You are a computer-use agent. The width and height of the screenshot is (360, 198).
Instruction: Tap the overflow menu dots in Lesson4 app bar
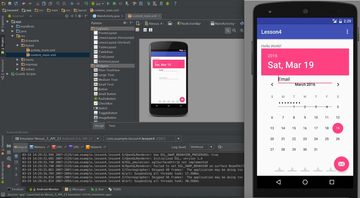pos(347,32)
